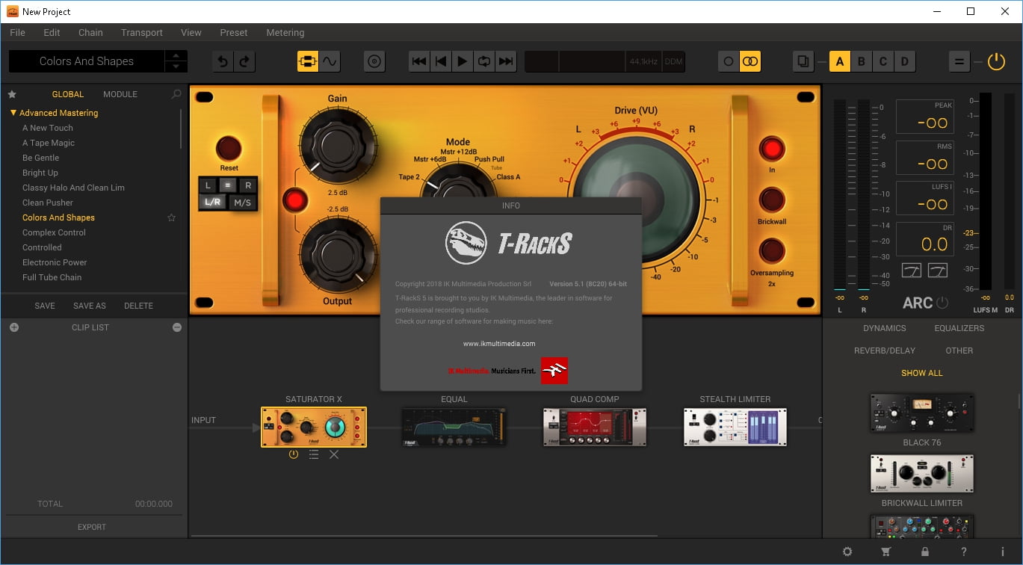The height and width of the screenshot is (565, 1023).
Task: Select the L channel button
Action: click(210, 185)
